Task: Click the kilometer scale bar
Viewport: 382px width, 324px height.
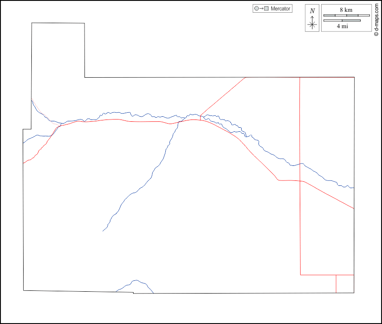Action: [347, 15]
